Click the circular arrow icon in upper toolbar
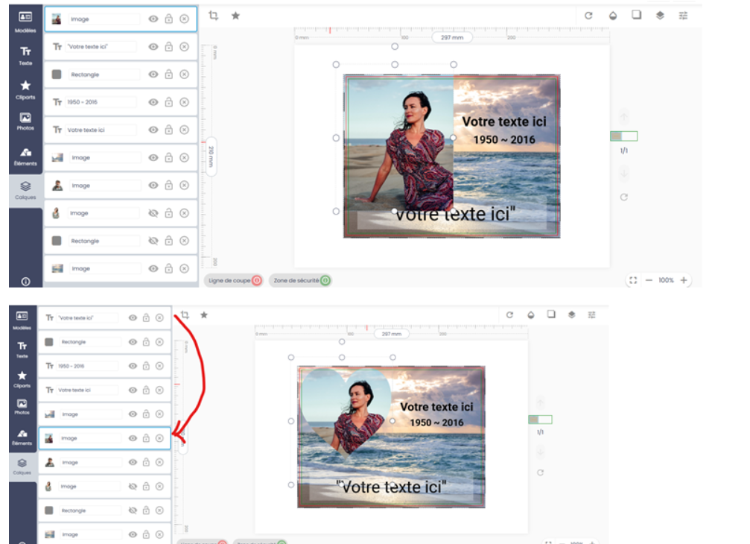The width and height of the screenshot is (750, 544). [x=588, y=16]
